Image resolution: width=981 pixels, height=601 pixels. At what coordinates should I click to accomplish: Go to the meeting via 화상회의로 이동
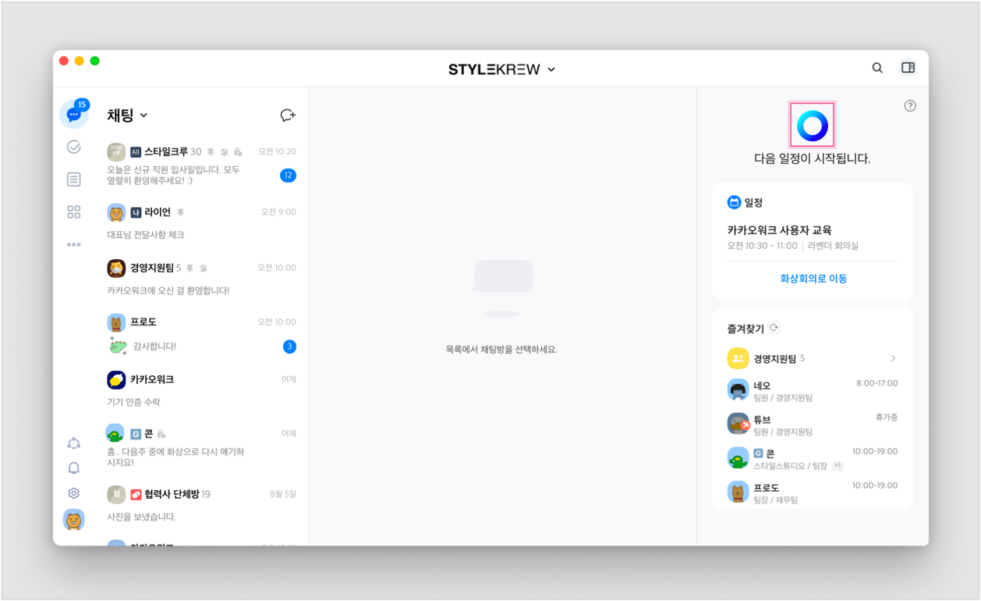pos(813,279)
